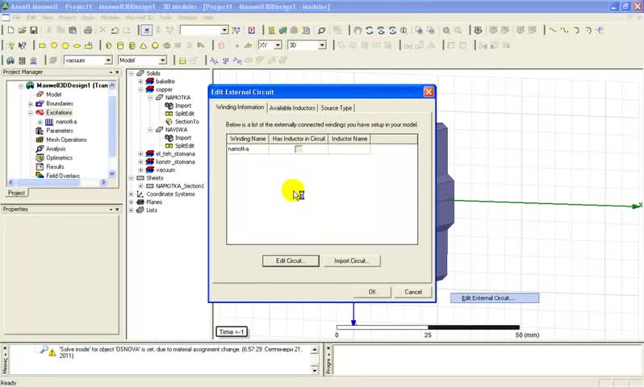Select NAMOTKA_Section1 sheet in model tree

tap(179, 186)
